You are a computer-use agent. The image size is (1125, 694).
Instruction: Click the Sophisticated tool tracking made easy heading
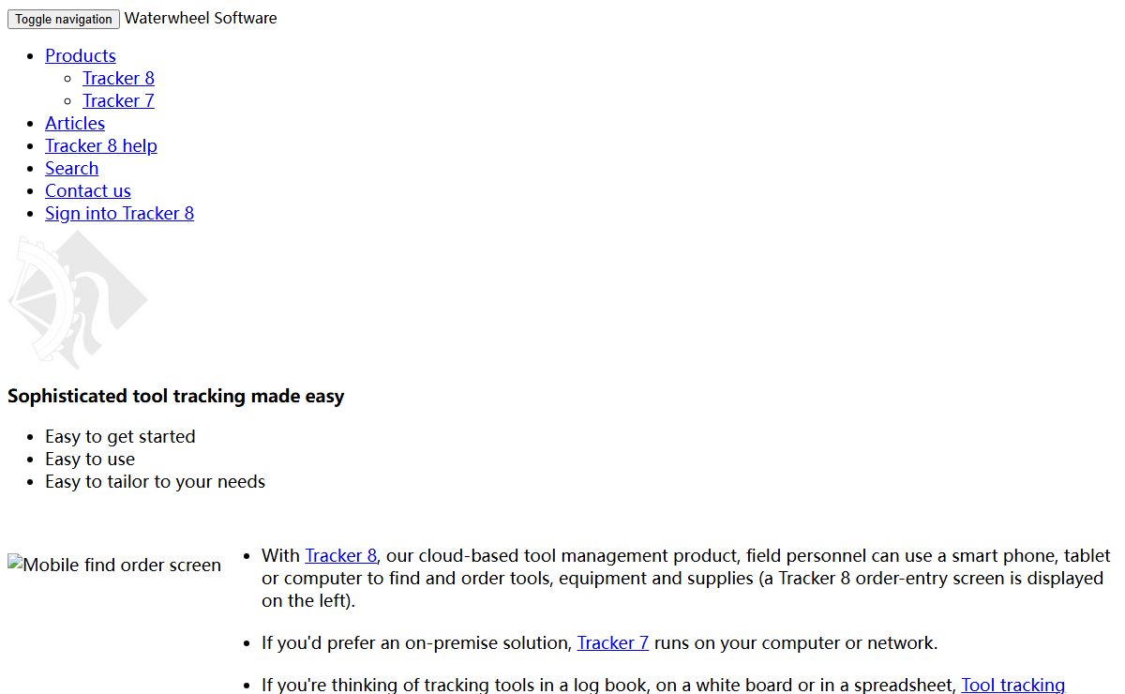coord(176,397)
